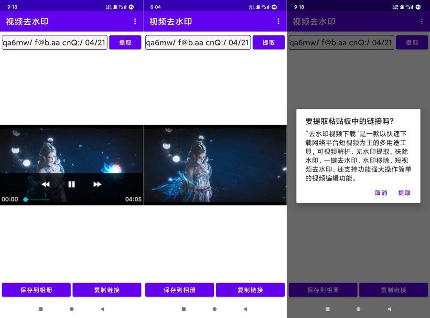This screenshot has height=318, width=430.
Task: Tap the video preview of the glowing character
Action: point(215,165)
